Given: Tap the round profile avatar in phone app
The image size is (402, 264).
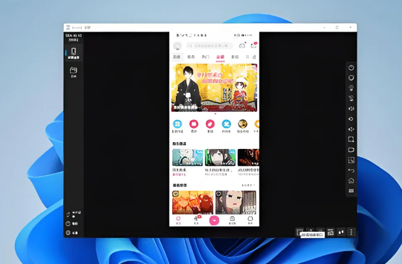Looking at the screenshot, I should coord(177,46).
